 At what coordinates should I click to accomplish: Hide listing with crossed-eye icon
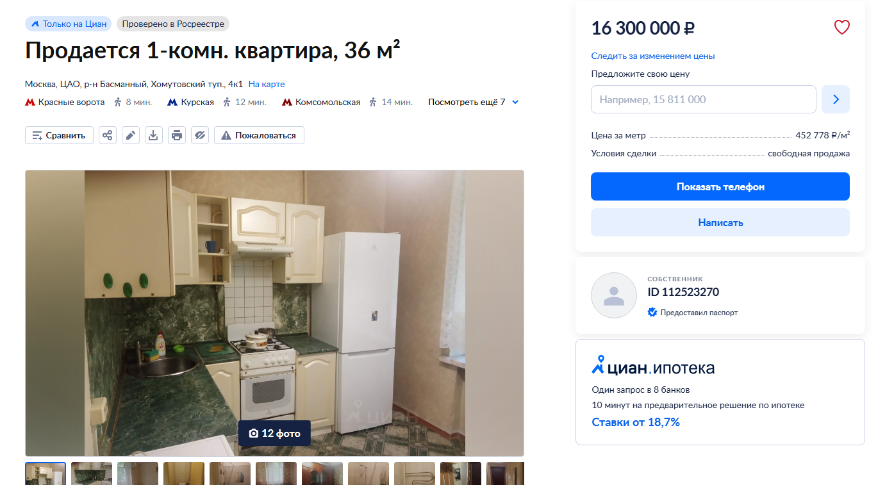click(200, 135)
